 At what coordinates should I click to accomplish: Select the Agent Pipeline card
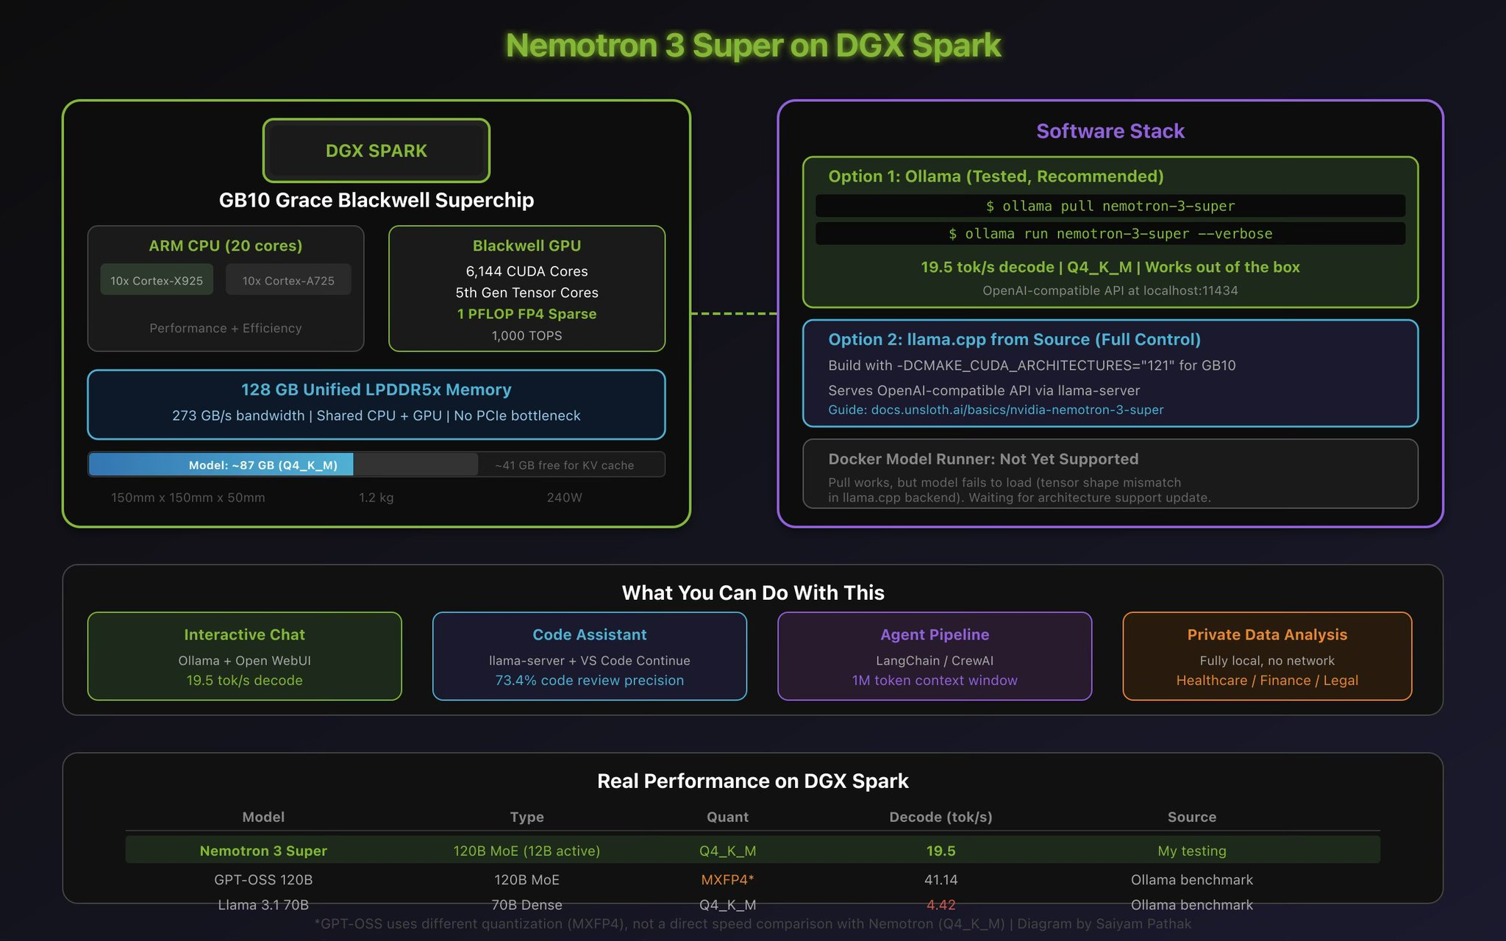tap(935, 656)
